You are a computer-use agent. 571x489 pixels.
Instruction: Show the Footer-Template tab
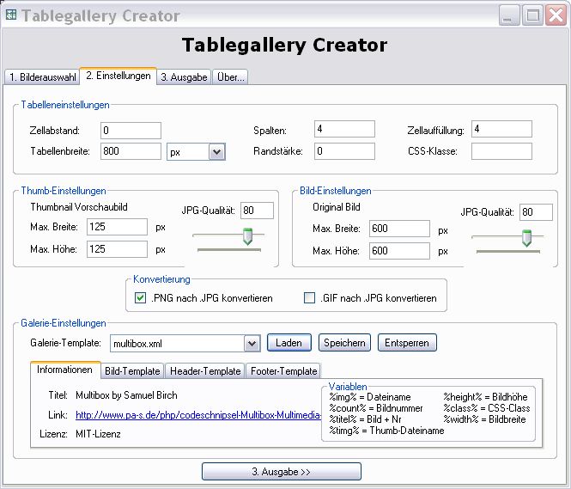click(282, 371)
